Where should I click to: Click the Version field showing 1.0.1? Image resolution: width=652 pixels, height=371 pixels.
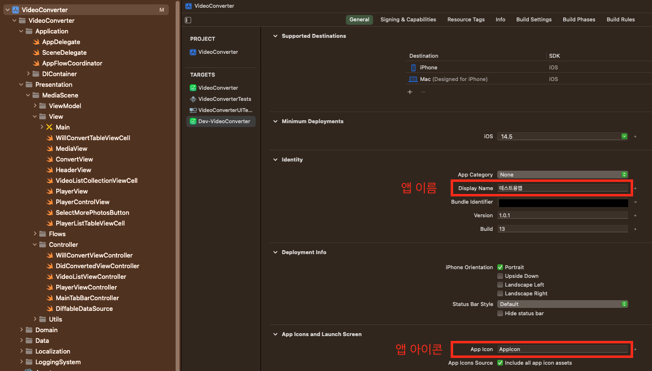pyautogui.click(x=563, y=215)
